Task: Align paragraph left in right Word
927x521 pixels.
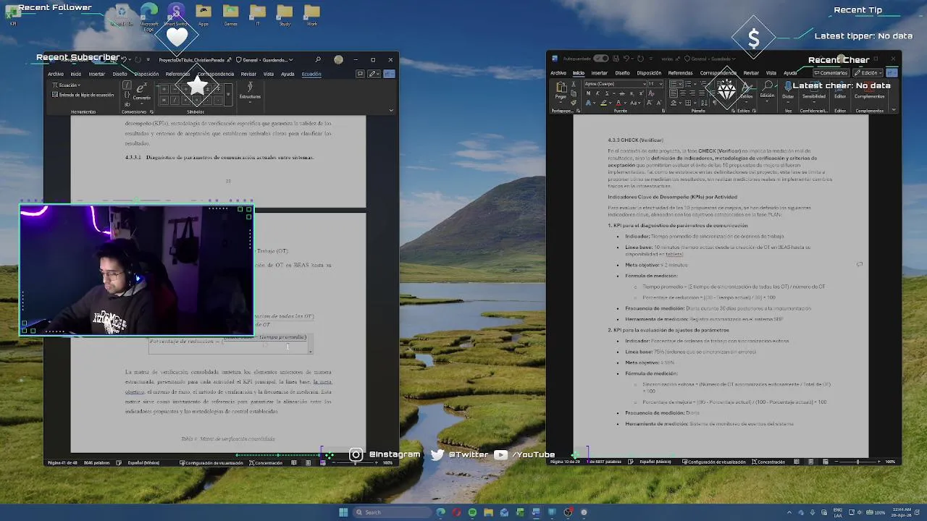Action: pyautogui.click(x=674, y=93)
